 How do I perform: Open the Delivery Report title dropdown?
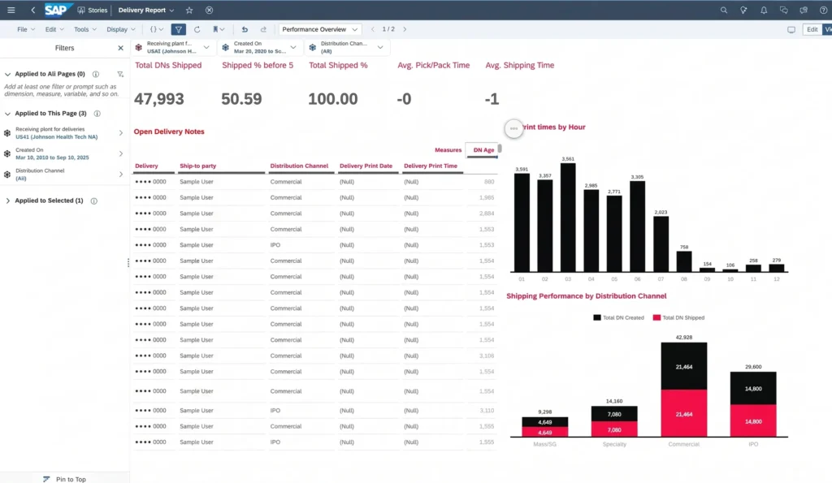click(x=146, y=10)
